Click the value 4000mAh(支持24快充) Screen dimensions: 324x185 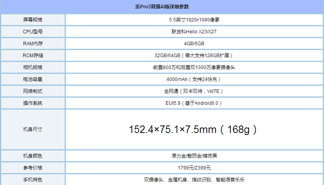[x=194, y=79]
